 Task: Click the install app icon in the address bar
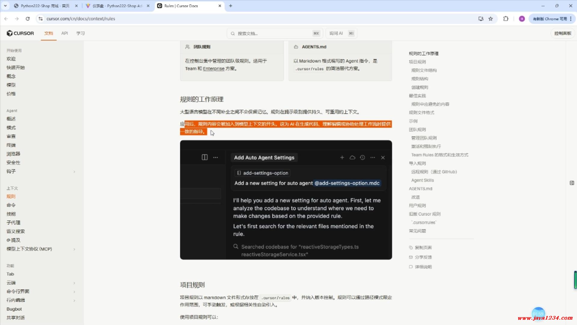pos(481,19)
